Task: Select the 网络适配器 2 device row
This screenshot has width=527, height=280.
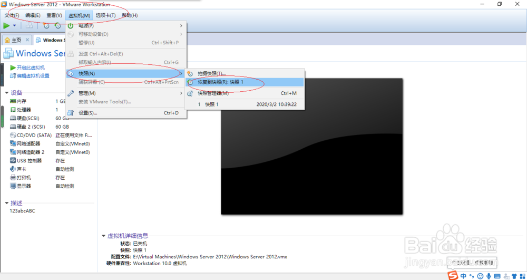Action: click(x=51, y=152)
